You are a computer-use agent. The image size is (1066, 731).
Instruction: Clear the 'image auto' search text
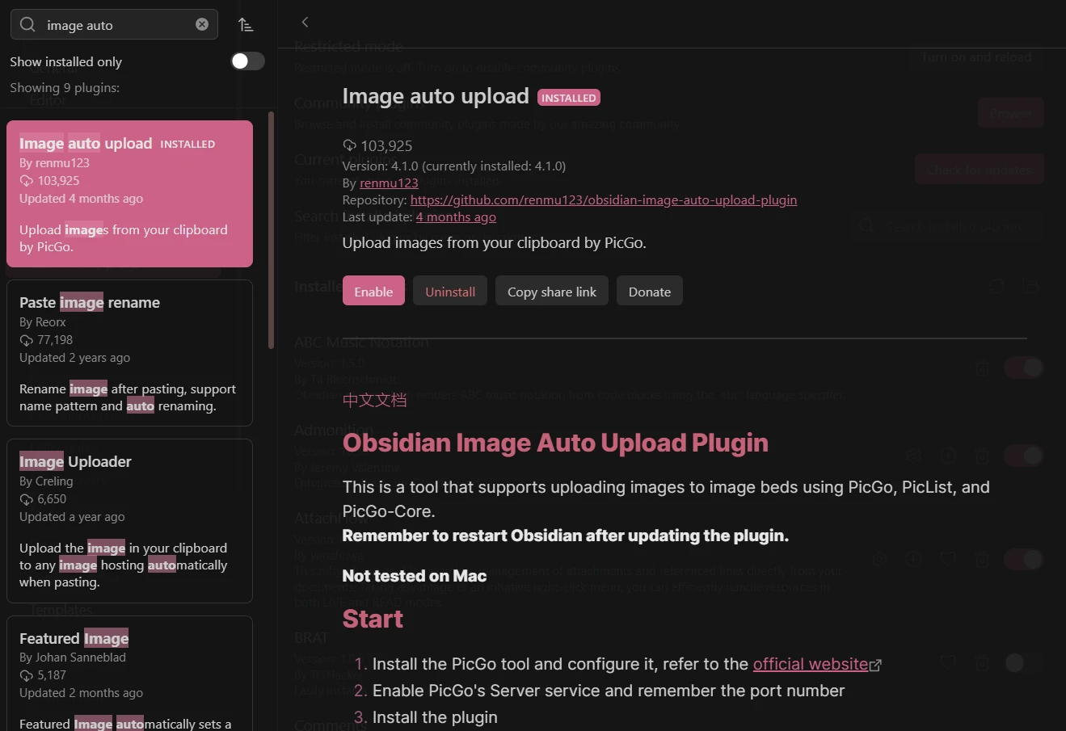pyautogui.click(x=202, y=24)
